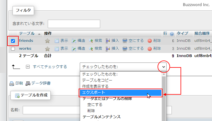Click 検索 link for works table

98,48
